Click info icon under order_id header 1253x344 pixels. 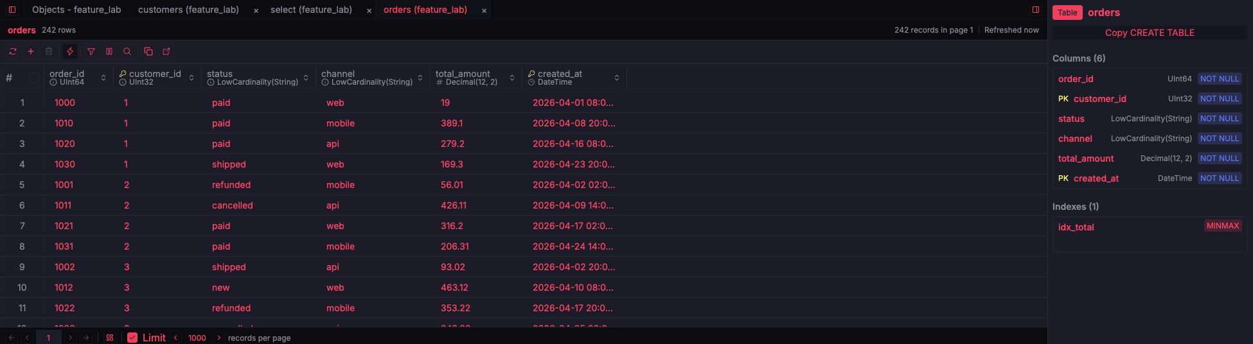pos(53,82)
